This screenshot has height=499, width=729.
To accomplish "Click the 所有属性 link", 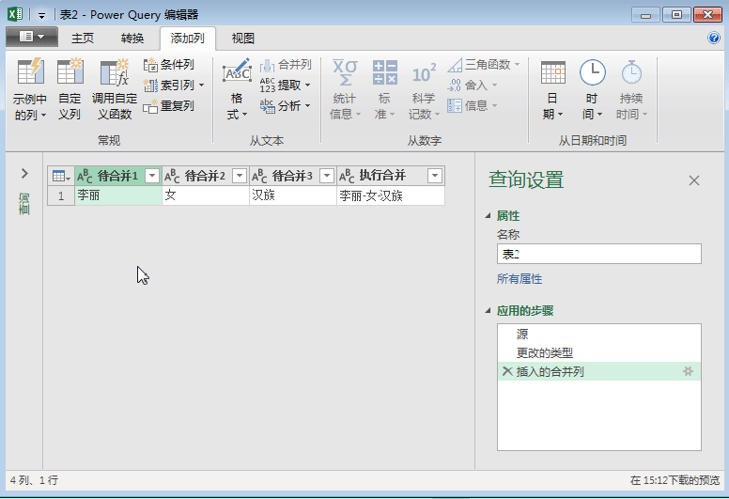I will tap(520, 279).
